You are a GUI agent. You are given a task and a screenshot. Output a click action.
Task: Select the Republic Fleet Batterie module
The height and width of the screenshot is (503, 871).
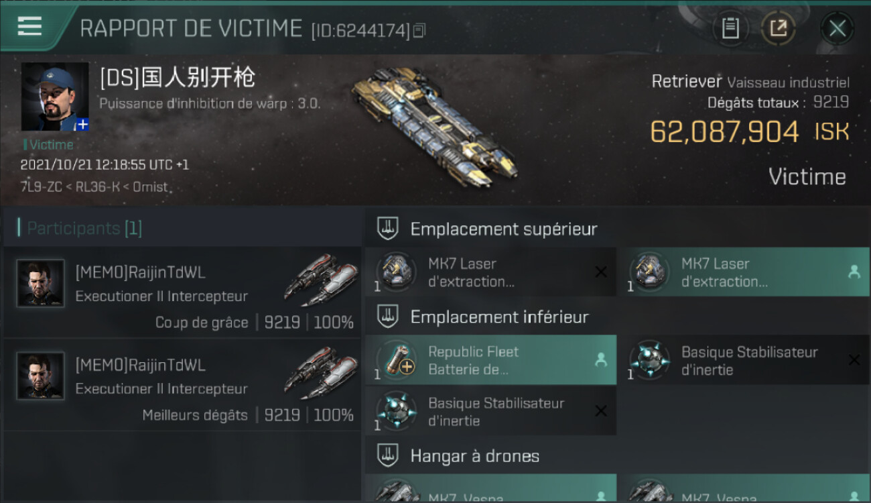490,360
